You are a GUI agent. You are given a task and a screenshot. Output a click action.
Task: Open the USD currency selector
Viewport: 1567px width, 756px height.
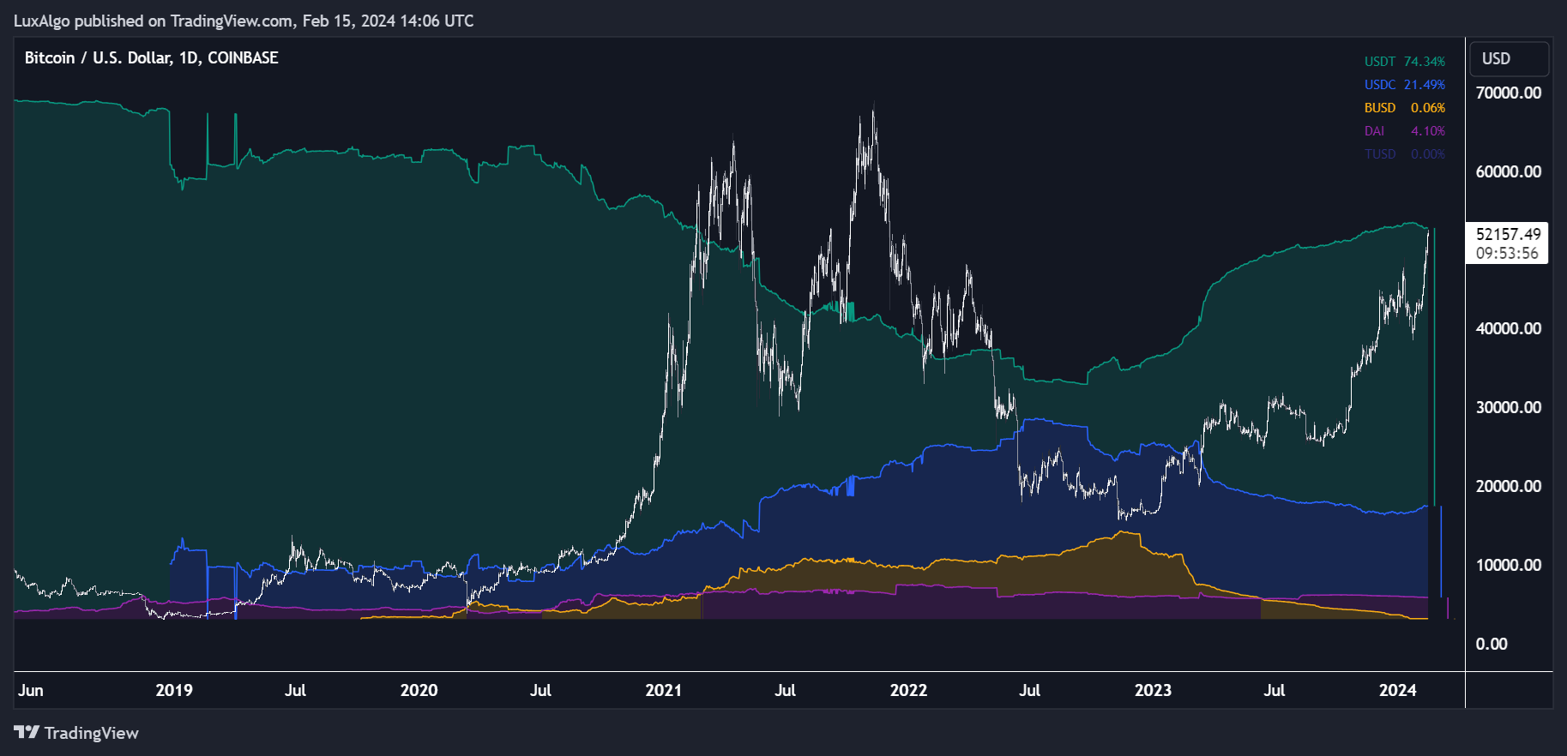pyautogui.click(x=1510, y=59)
